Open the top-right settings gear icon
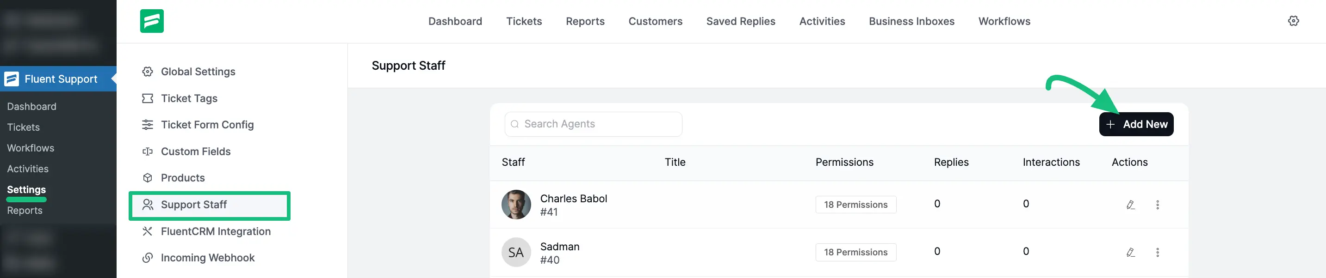The height and width of the screenshot is (278, 1326). [x=1293, y=21]
